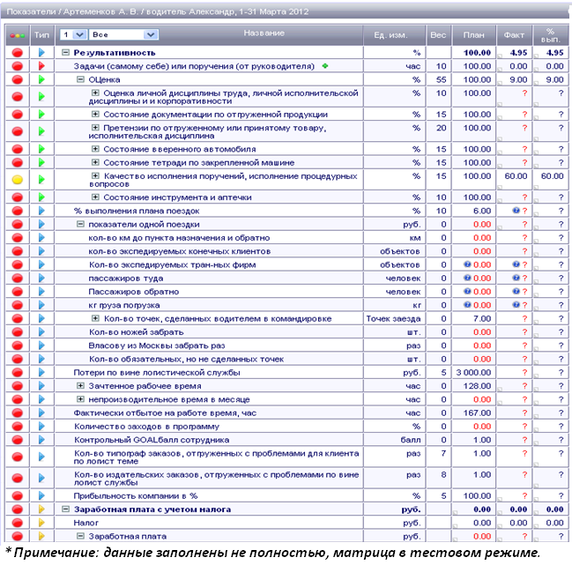
Task: Select кол-во км до пункта назначения row
Action: pos(179,237)
